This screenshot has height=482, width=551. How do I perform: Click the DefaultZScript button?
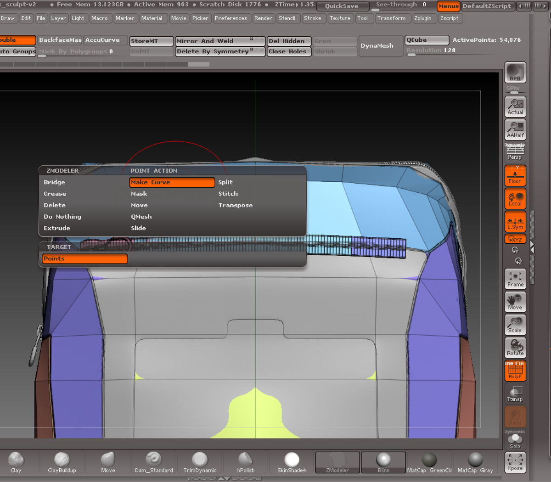[487, 6]
